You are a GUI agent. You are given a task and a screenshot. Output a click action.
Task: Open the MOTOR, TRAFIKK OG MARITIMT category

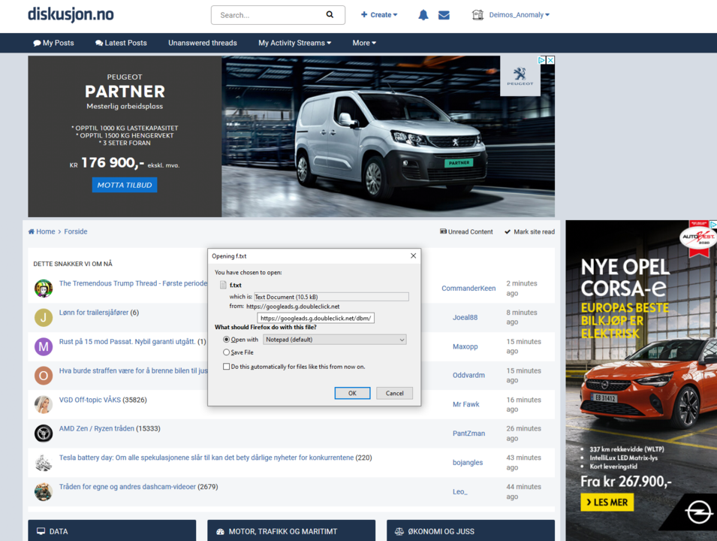[x=291, y=531]
